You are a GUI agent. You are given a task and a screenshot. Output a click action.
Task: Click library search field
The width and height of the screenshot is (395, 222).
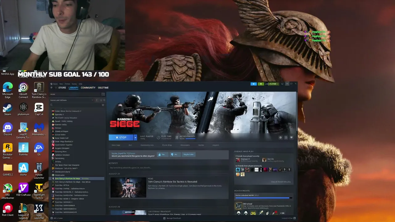(76, 105)
